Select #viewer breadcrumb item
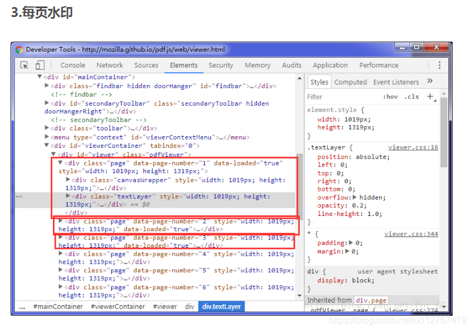This screenshot has width=472, height=331. [165, 306]
